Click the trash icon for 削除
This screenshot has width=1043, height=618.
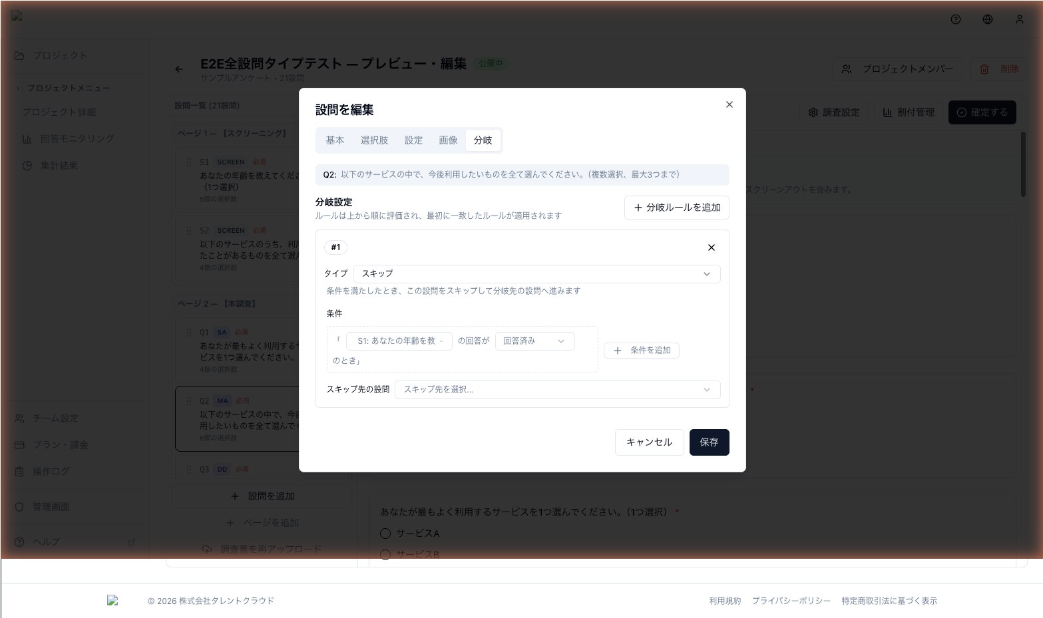[x=984, y=69]
